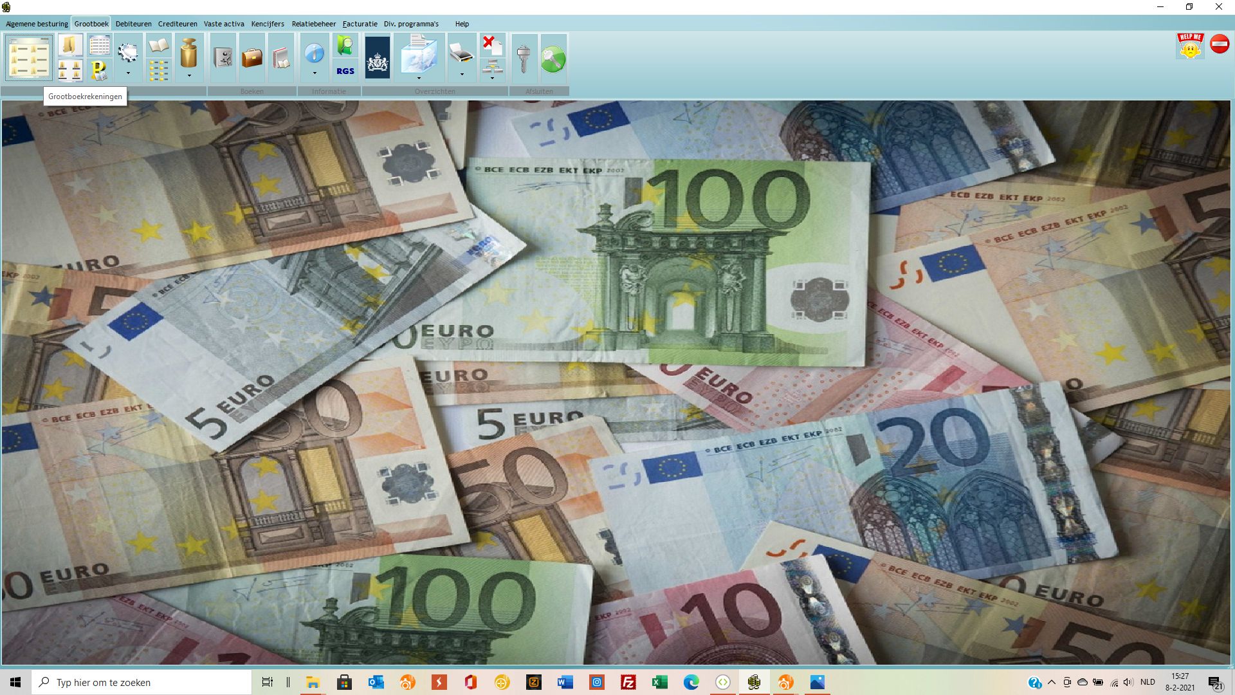Click the glass cube documents icon

[x=419, y=55]
